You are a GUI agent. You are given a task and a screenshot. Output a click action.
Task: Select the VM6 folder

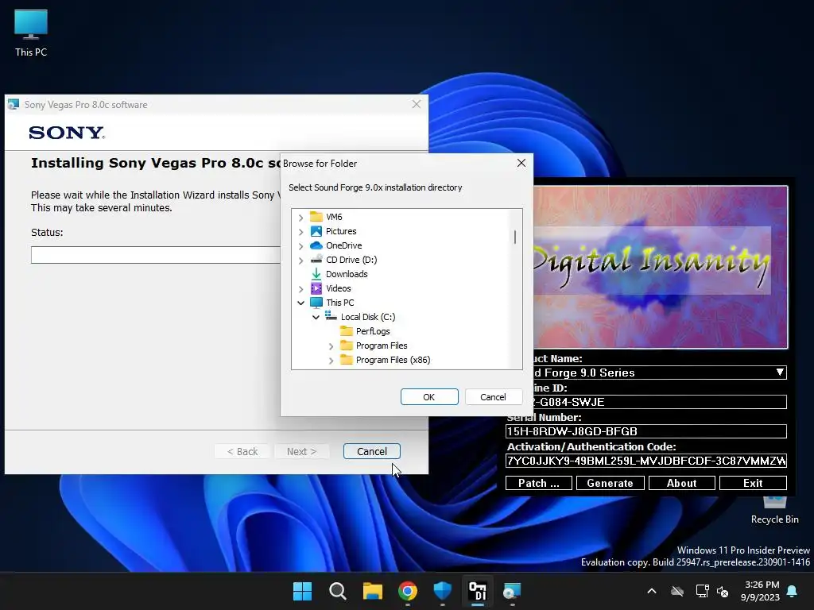click(x=334, y=217)
